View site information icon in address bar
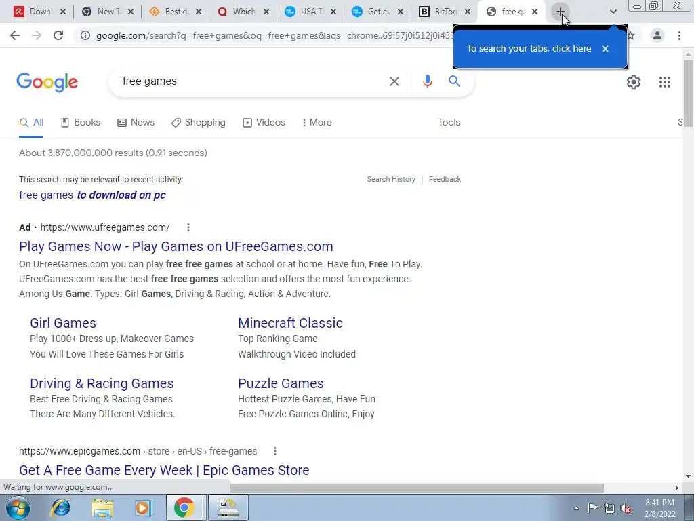This screenshot has height=521, width=694. pyautogui.click(x=85, y=35)
